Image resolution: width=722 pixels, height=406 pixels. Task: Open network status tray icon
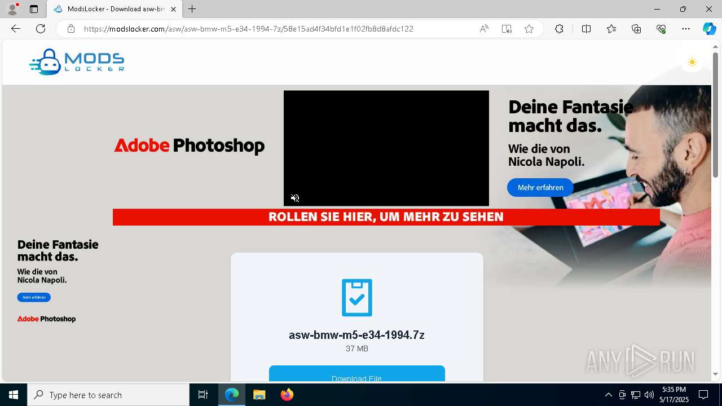click(x=636, y=395)
